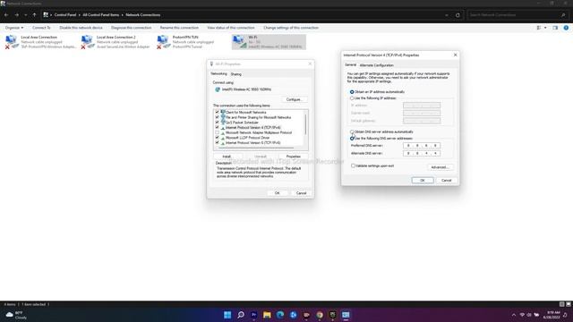The height and width of the screenshot is (322, 573).
Task: Uncheck QoS Packet Scheduler
Action: tap(217, 123)
